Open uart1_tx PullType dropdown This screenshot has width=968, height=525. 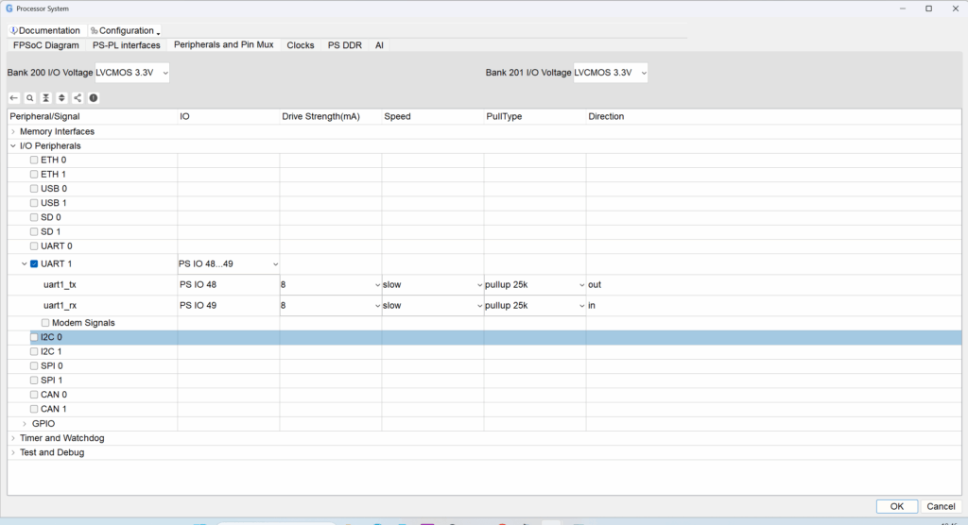[x=535, y=285]
